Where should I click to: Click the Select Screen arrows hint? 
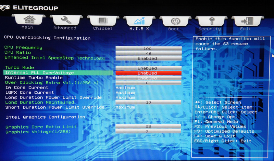tap(218, 102)
